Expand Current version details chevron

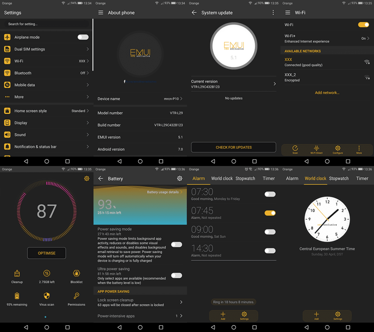[275, 84]
